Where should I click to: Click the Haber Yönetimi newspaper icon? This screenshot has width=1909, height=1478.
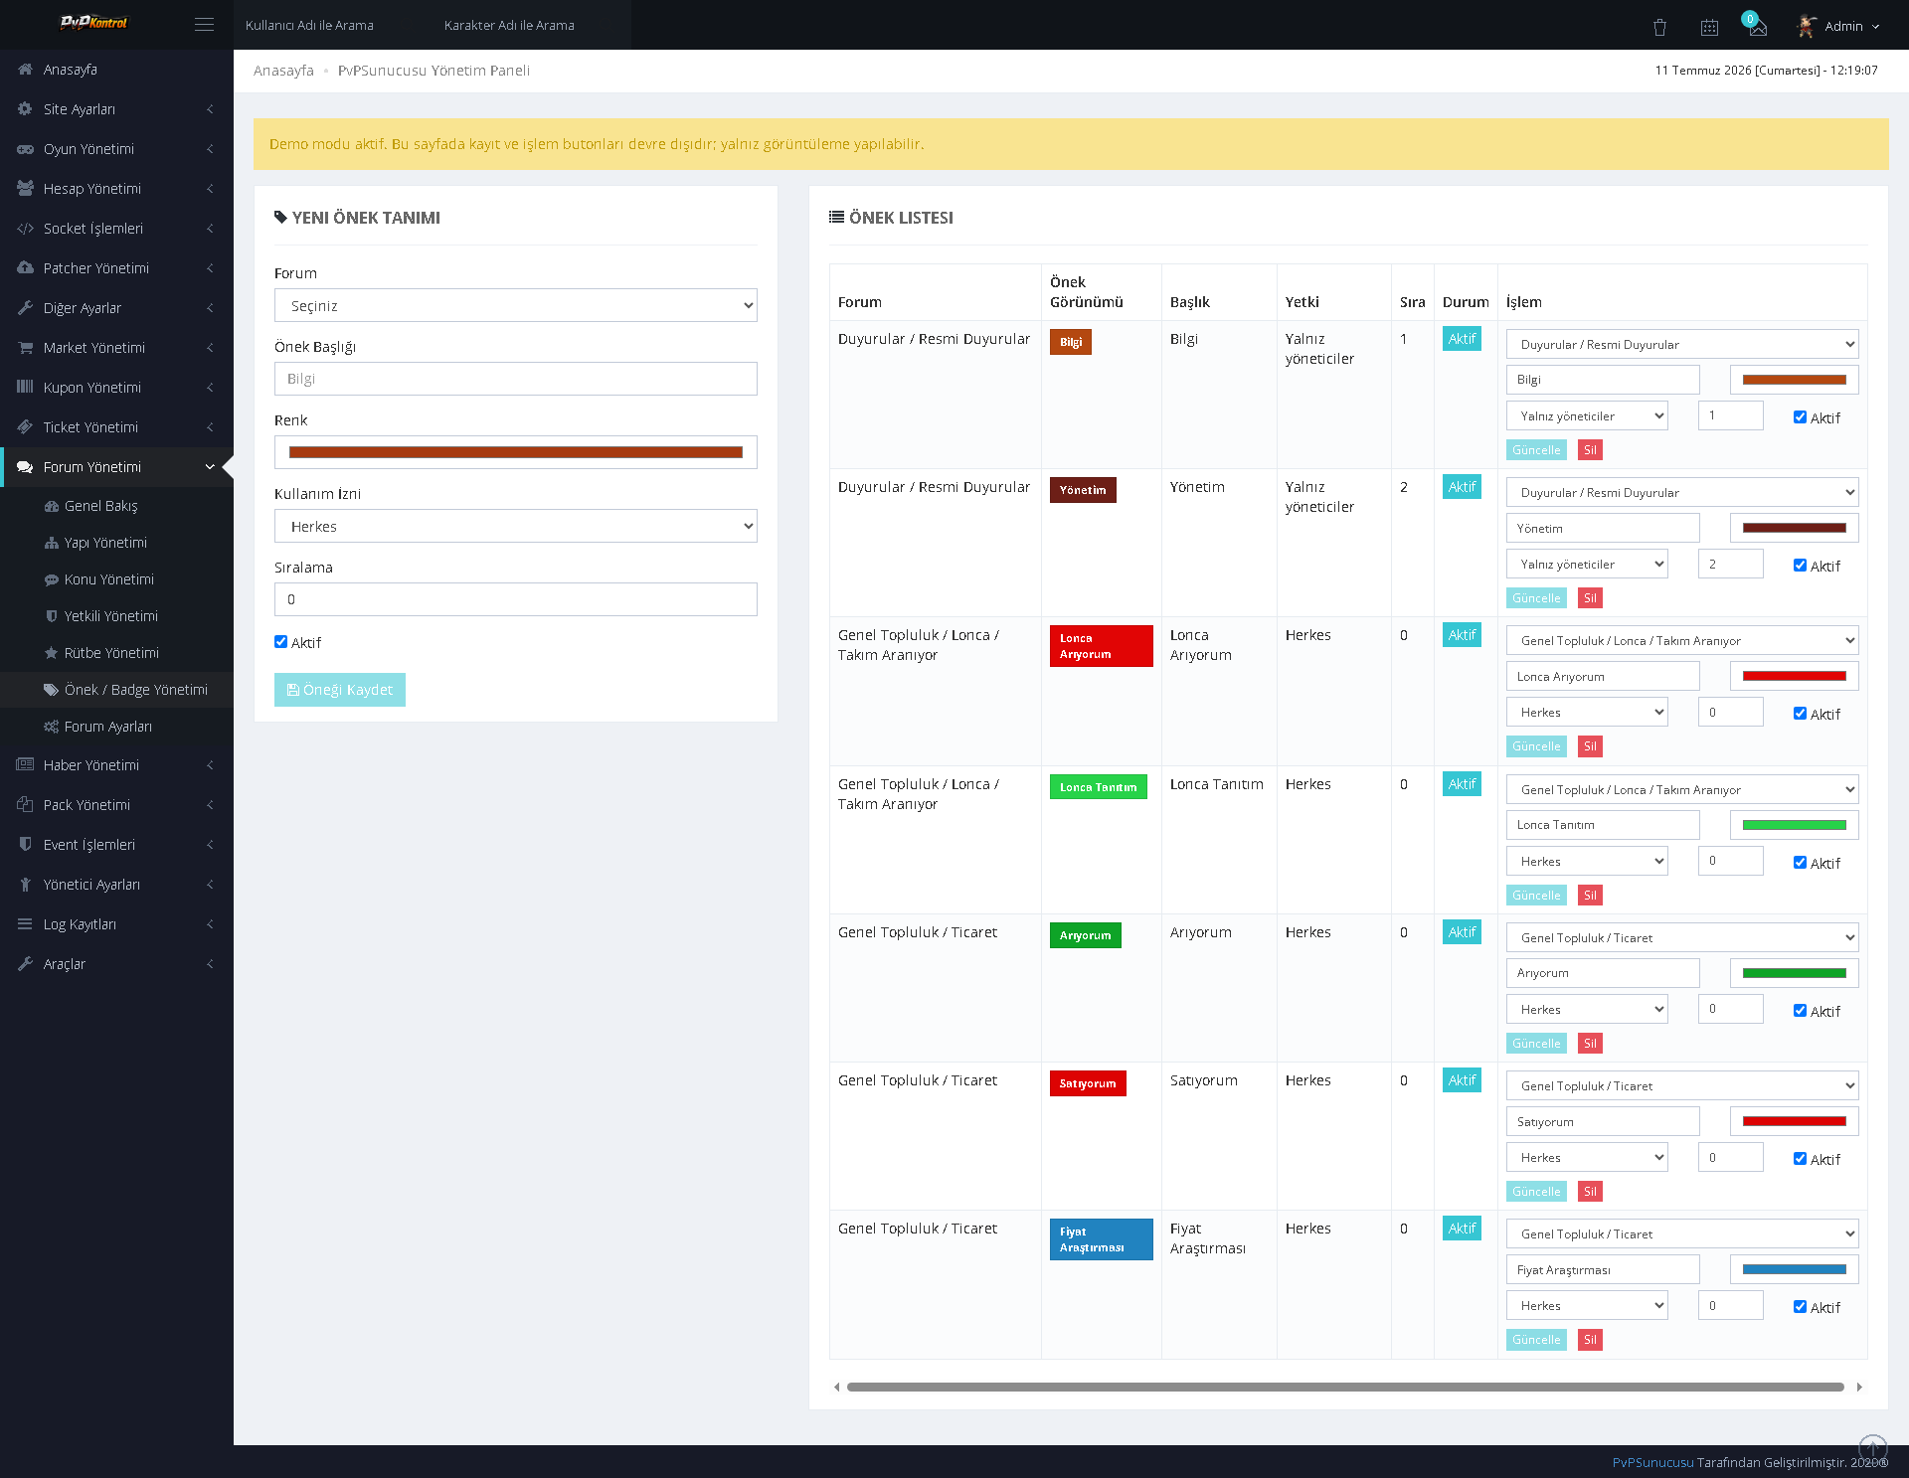25,765
